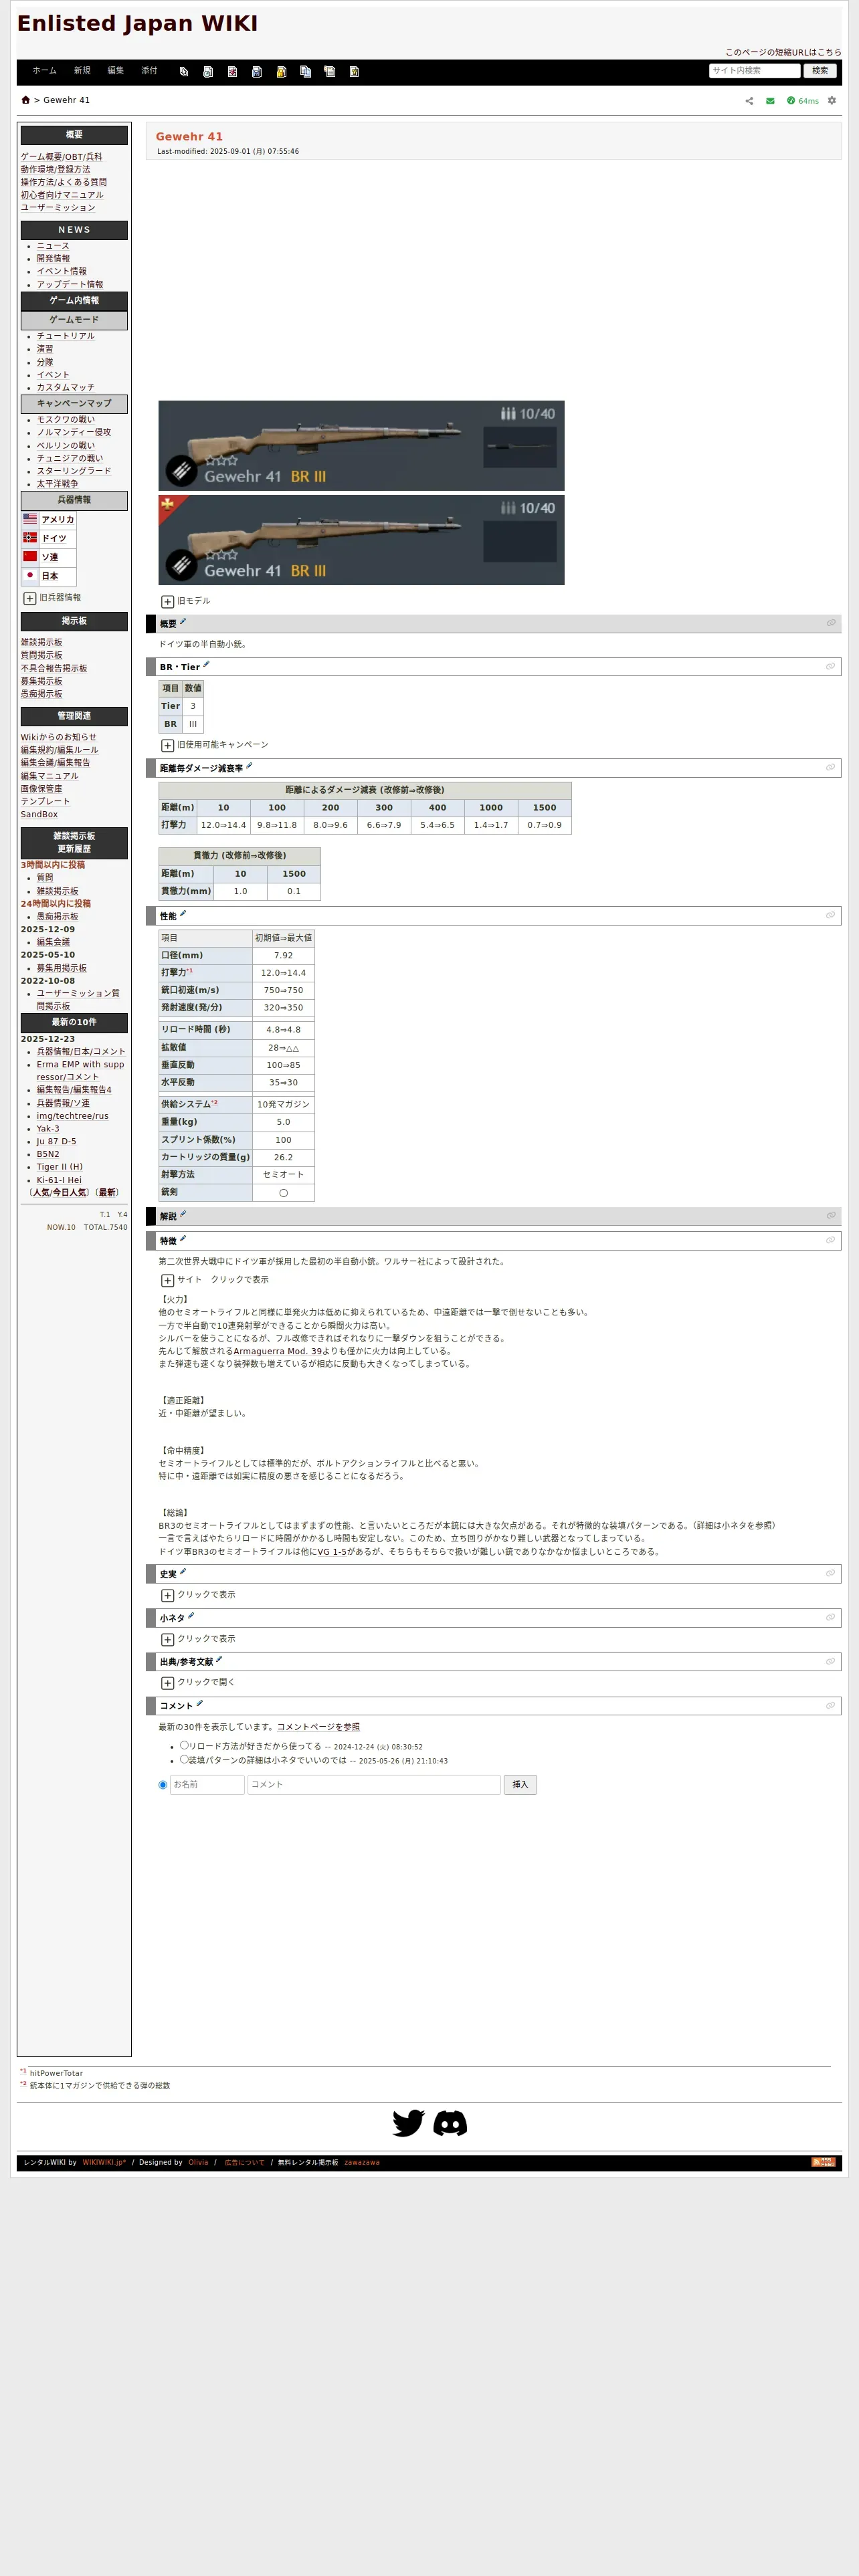
Task: Open the WIKIWIKI.jp footer link
Action: point(104,2162)
